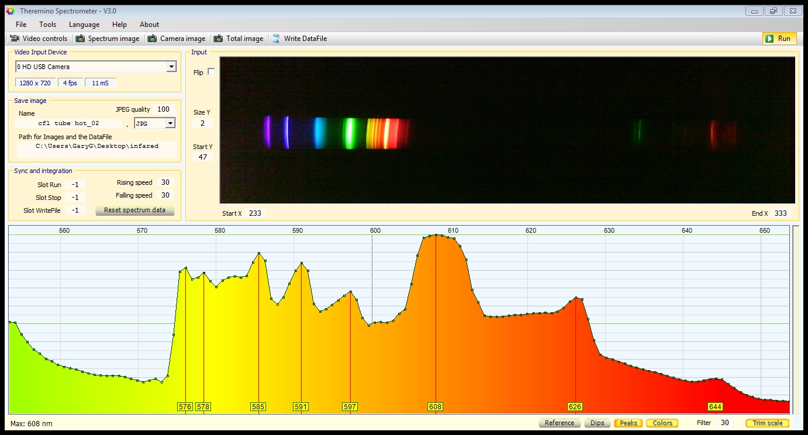Toggle the Peaks display button
Image resolution: width=808 pixels, height=435 pixels.
(628, 423)
